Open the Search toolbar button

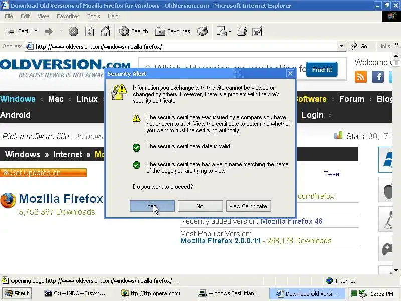(134, 31)
